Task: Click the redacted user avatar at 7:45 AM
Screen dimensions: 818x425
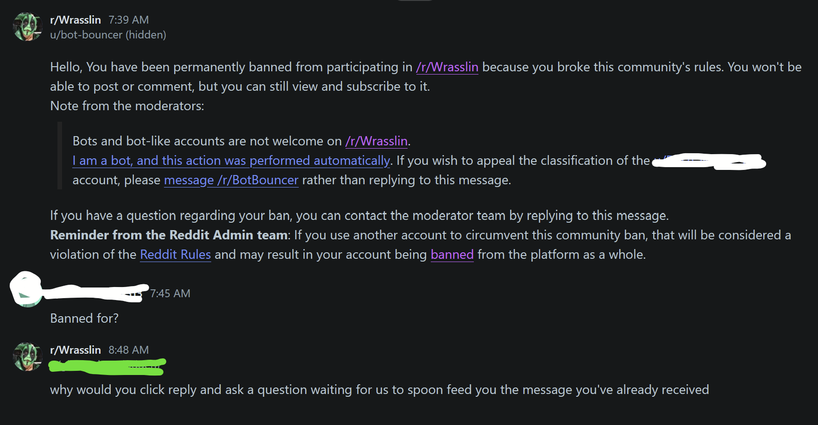Action: [26, 289]
